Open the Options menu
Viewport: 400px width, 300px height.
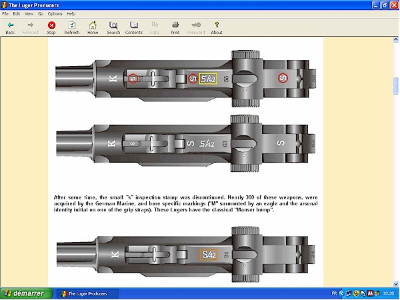[55, 14]
